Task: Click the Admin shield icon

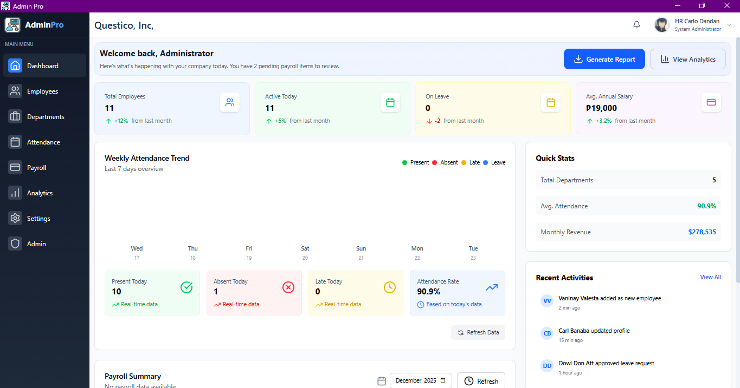Action: (15, 244)
